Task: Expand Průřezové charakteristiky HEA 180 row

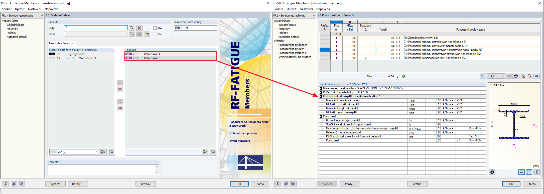Action: (x=321, y=92)
